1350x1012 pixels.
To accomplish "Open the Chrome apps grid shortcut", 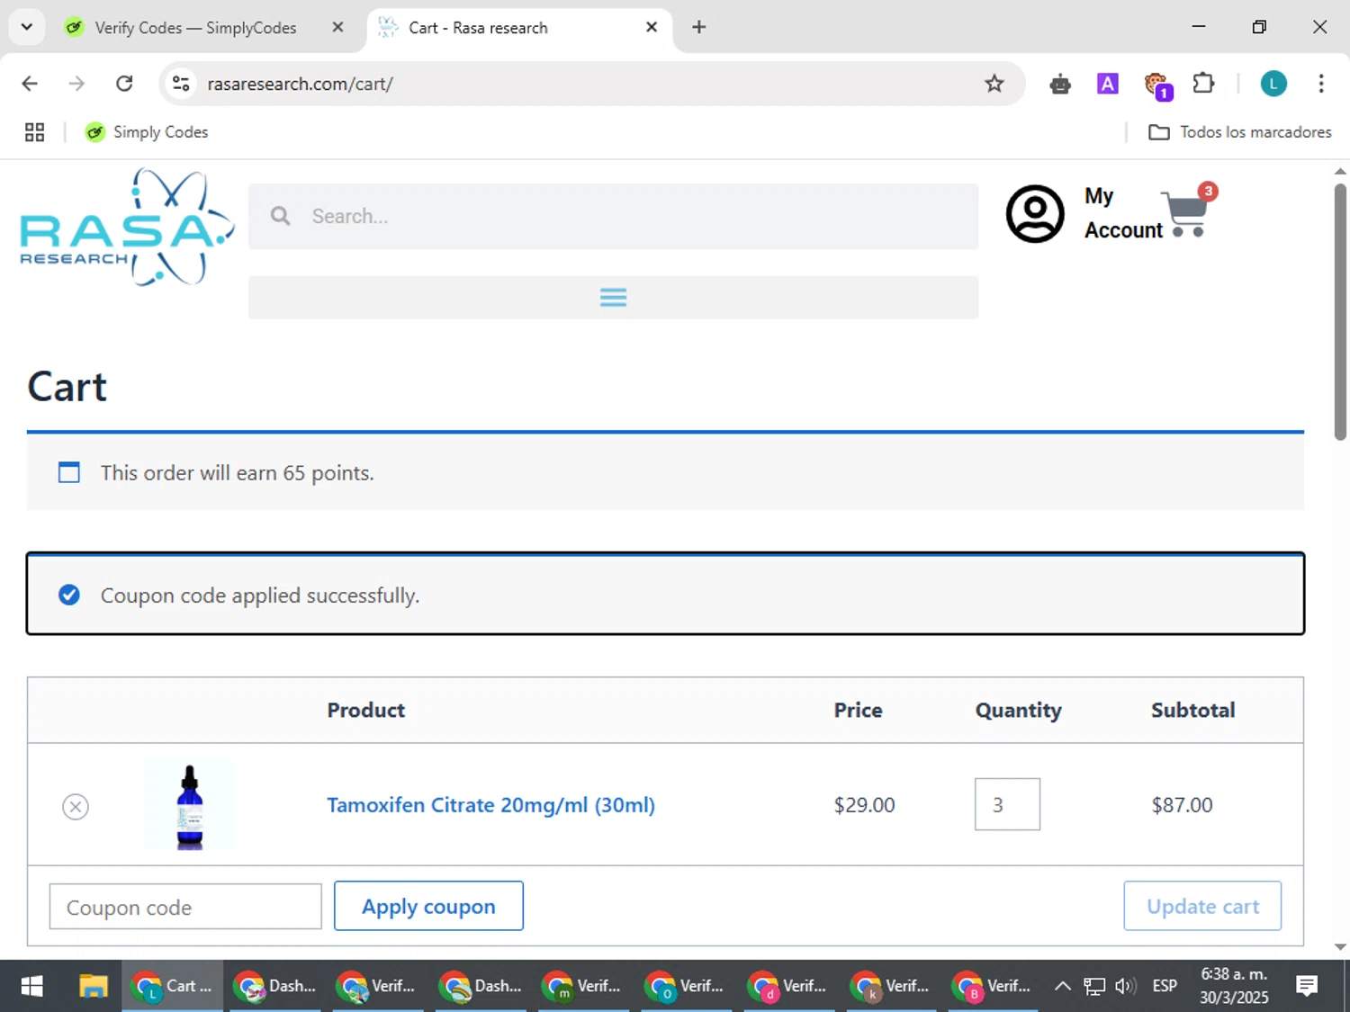I will point(34,132).
